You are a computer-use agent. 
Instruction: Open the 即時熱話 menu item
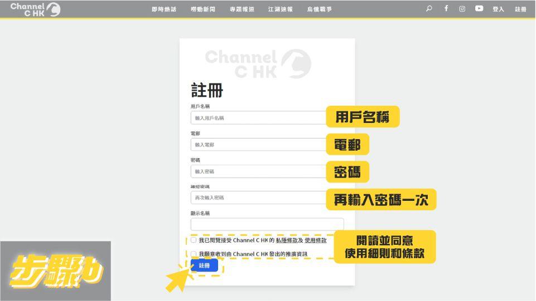point(164,9)
